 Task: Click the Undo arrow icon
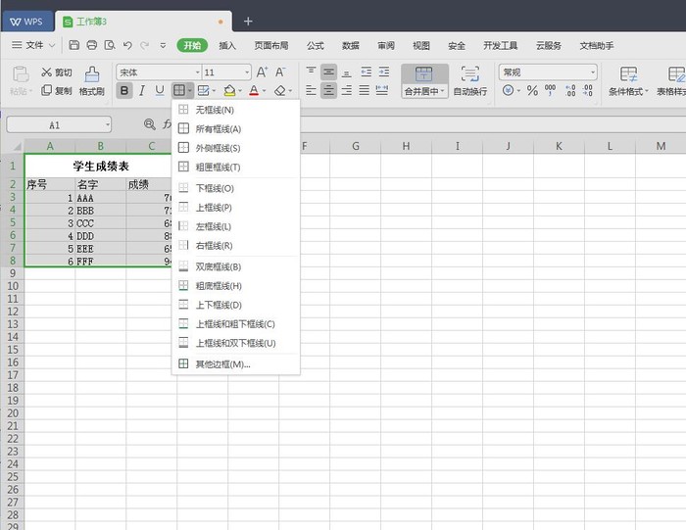pos(127,45)
